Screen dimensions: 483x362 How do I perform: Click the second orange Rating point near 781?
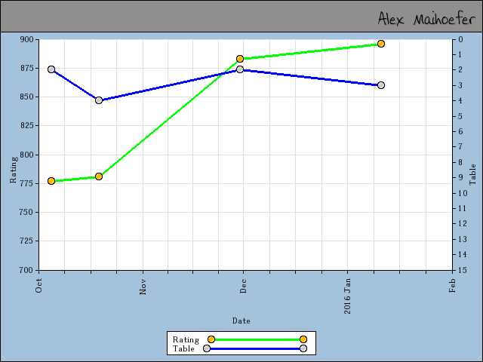[99, 176]
